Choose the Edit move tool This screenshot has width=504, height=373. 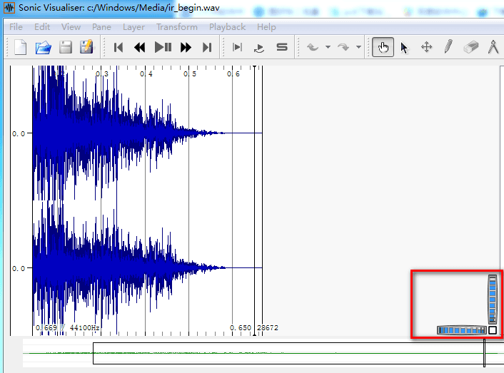point(426,48)
